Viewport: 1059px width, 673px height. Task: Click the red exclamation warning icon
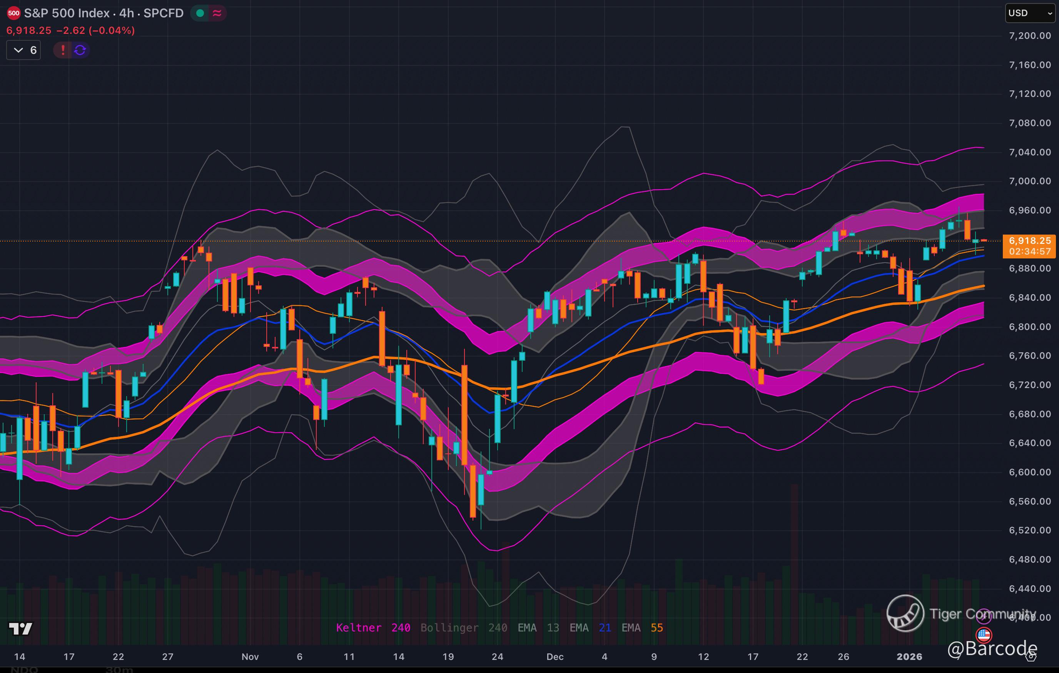(63, 50)
